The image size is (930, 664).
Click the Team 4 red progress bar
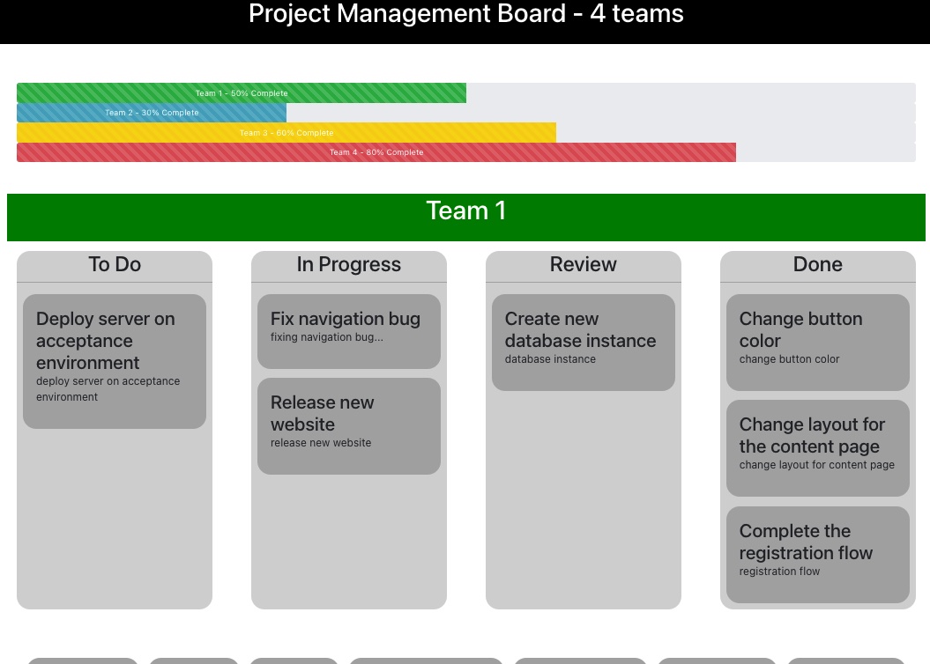coord(376,152)
